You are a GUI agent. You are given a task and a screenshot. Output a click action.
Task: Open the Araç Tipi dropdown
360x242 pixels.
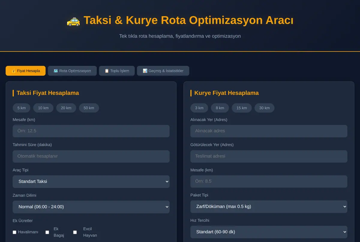pyautogui.click(x=91, y=182)
